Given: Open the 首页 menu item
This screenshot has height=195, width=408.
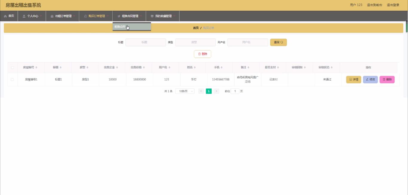Looking at the screenshot, I should coord(9,16).
